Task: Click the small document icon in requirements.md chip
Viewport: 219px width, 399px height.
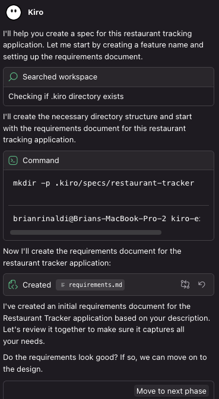Action: (x=63, y=285)
